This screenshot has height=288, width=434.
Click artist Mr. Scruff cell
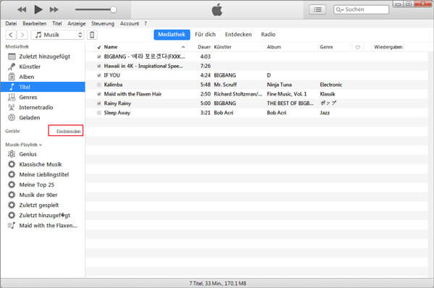225,85
